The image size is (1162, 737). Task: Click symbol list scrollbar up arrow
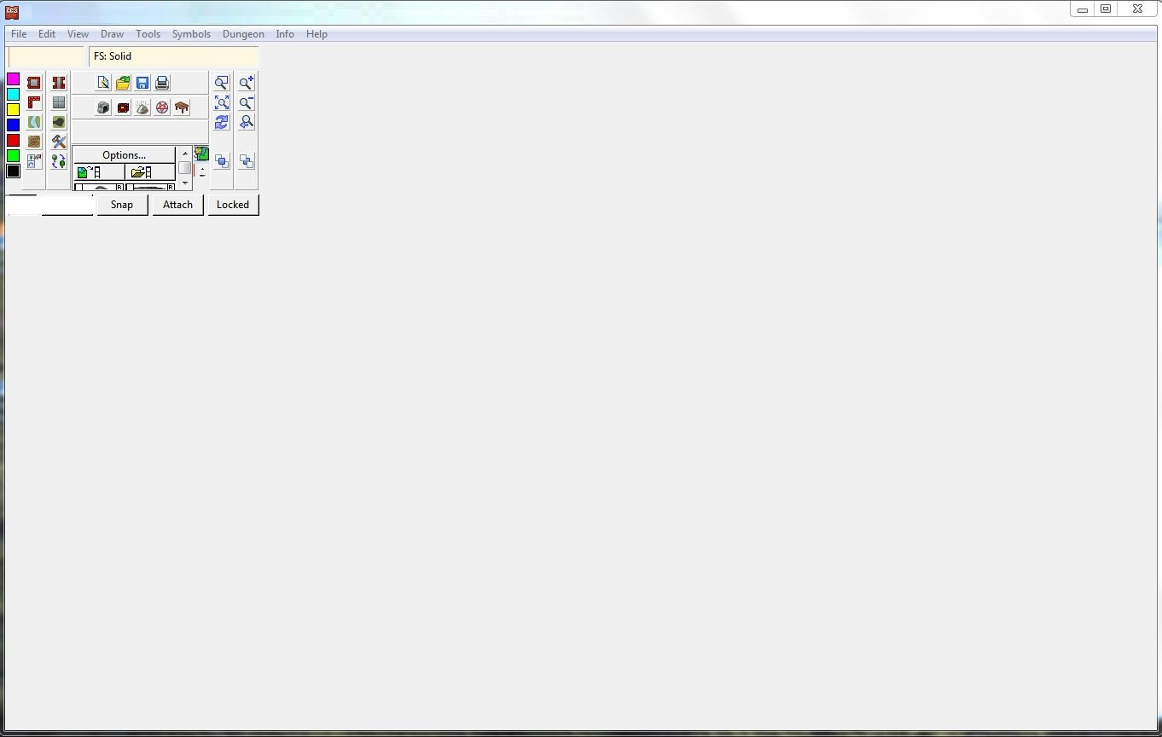tap(185, 154)
